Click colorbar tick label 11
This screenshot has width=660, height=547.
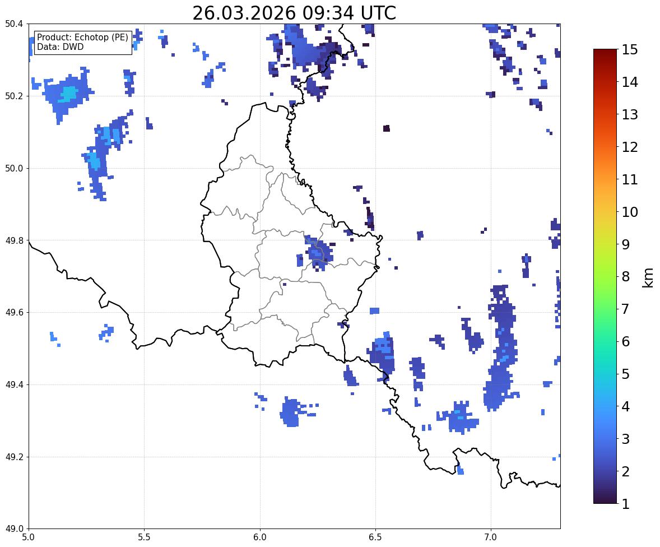tap(630, 179)
